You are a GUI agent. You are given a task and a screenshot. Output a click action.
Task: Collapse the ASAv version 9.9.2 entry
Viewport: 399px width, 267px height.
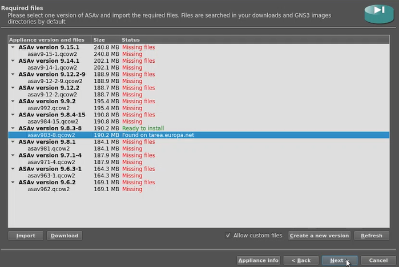[13, 101]
